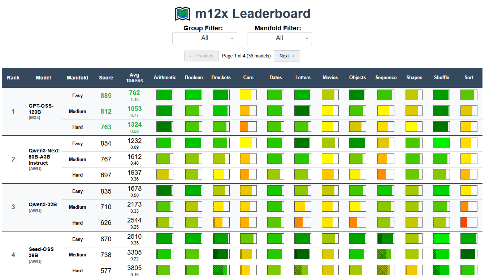Click the m12x Leaderboard map logo

pyautogui.click(x=182, y=13)
